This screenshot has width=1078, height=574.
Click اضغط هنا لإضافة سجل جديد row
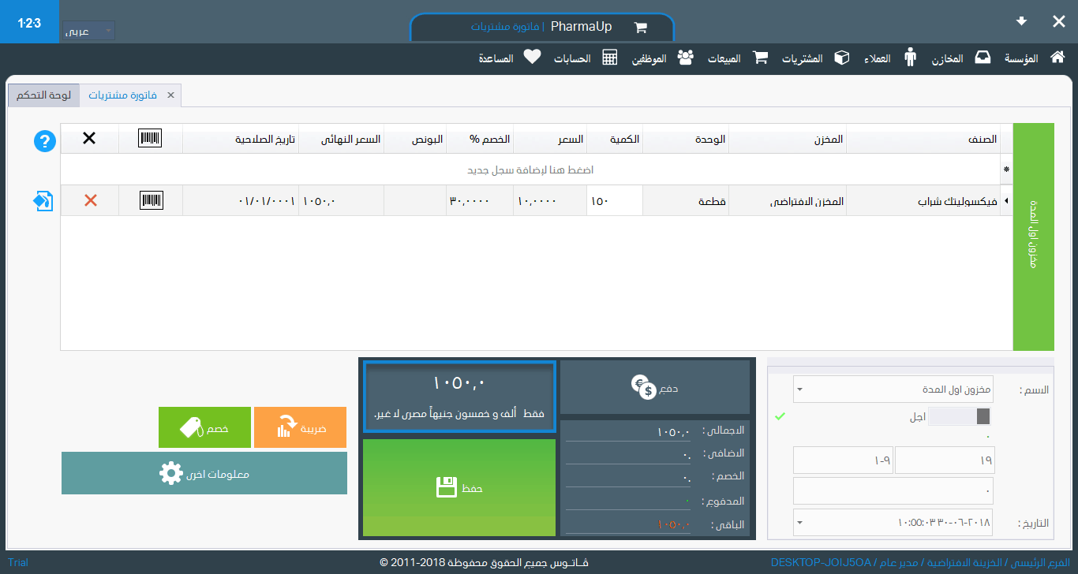(x=530, y=170)
